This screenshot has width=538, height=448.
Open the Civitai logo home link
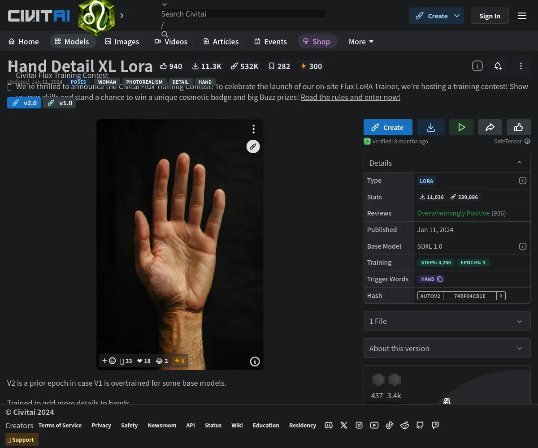point(39,16)
